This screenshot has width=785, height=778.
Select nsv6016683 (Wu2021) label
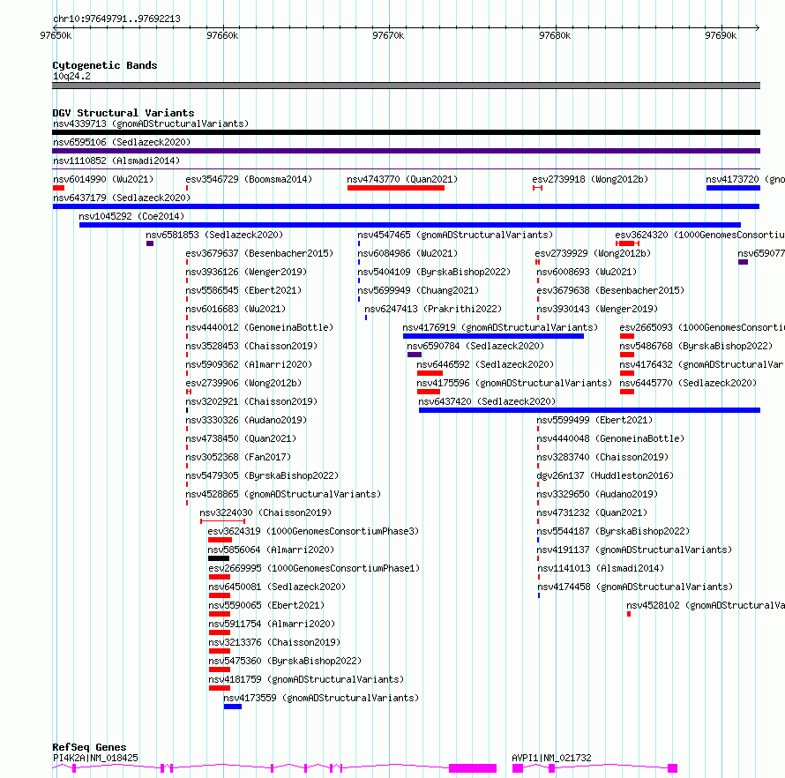(x=235, y=309)
